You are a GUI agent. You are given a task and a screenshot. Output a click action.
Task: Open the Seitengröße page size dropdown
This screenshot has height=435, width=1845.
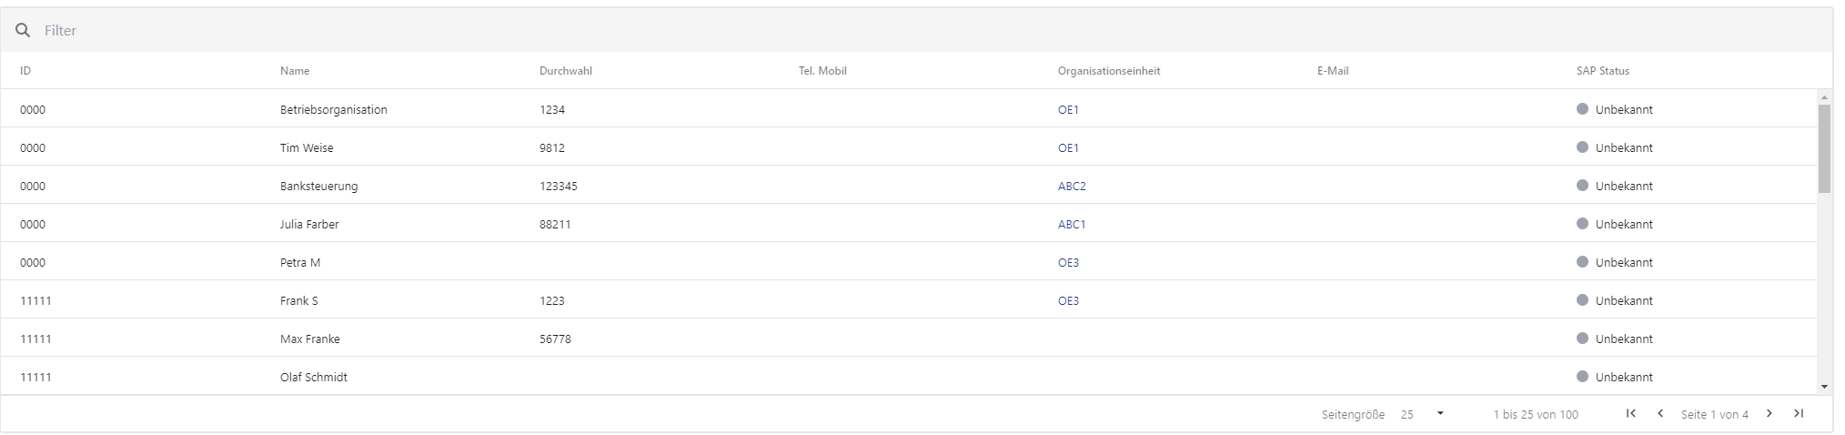(x=1424, y=414)
